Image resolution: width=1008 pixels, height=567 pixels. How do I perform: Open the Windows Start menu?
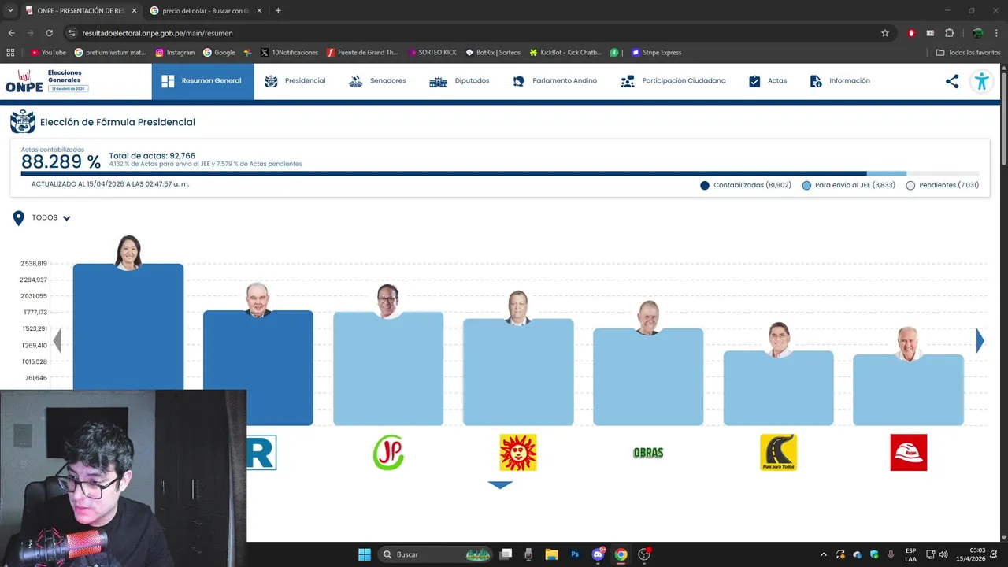[x=365, y=554]
